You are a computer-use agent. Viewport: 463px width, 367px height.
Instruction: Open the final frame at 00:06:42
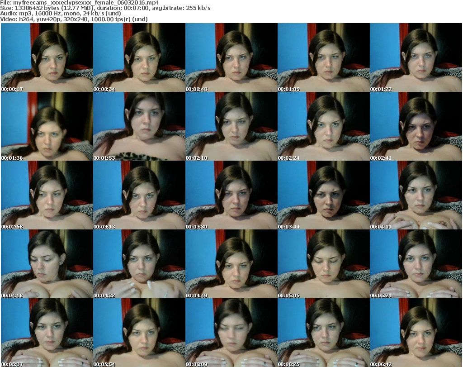pyautogui.click(x=416, y=333)
